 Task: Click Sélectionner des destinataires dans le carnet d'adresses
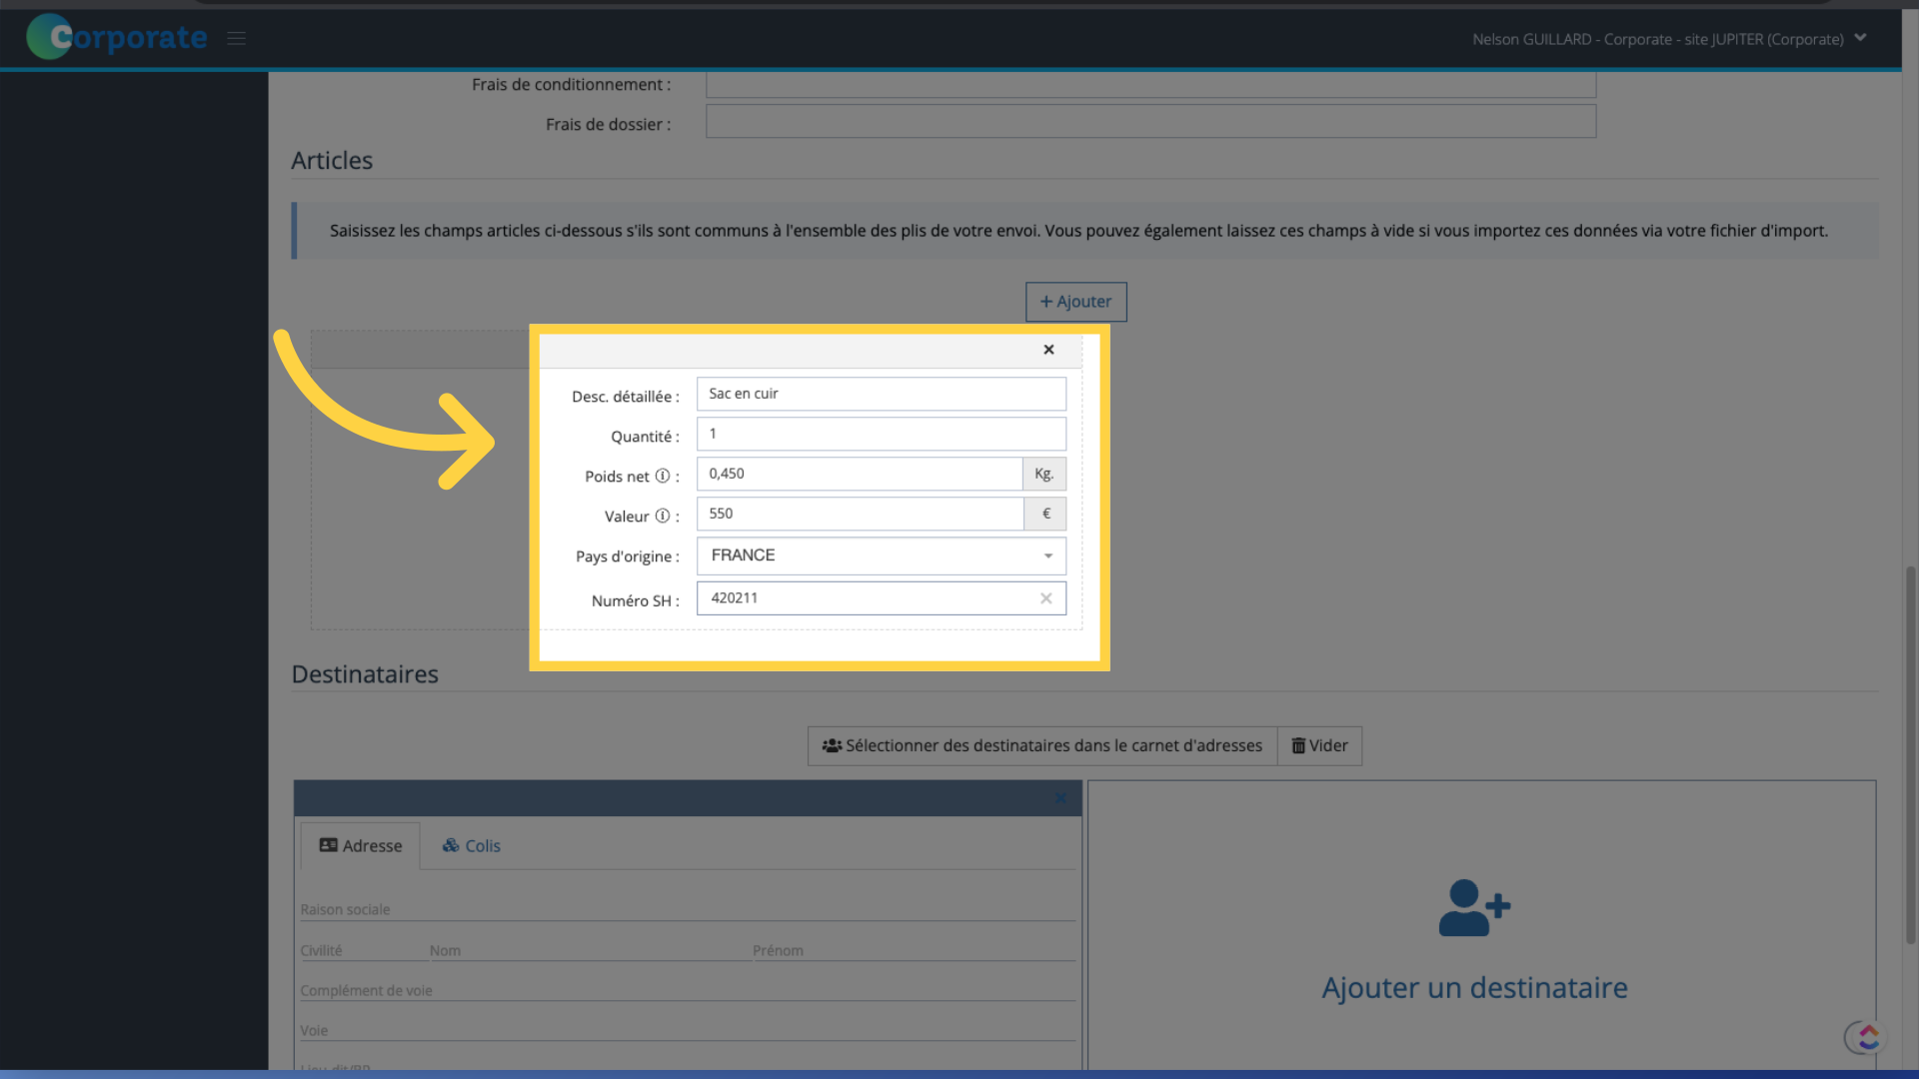pos(1042,744)
